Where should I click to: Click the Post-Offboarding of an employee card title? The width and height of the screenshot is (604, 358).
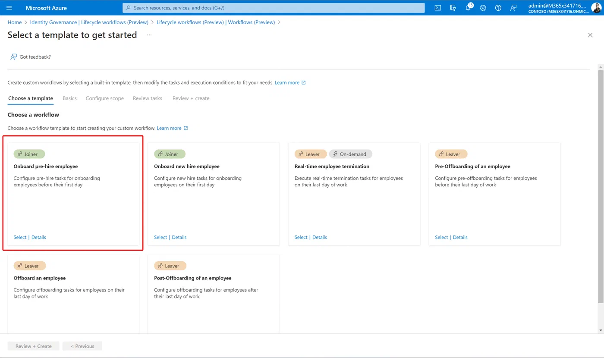(x=193, y=278)
